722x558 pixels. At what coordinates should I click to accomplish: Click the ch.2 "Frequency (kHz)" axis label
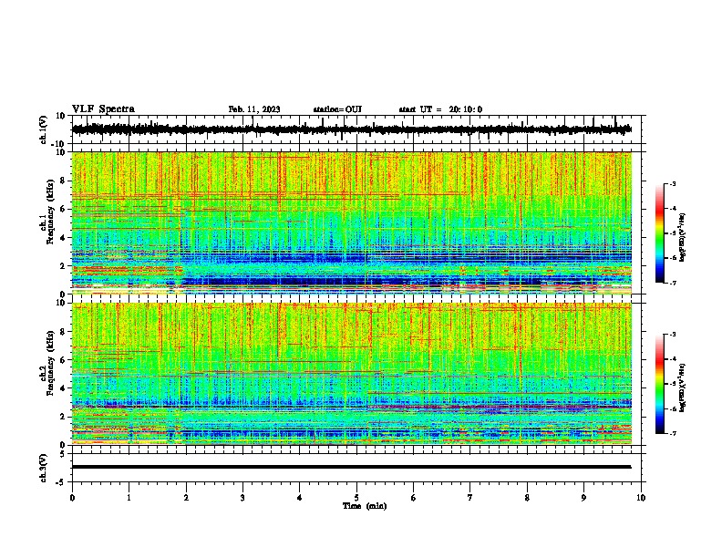pyautogui.click(x=50, y=363)
